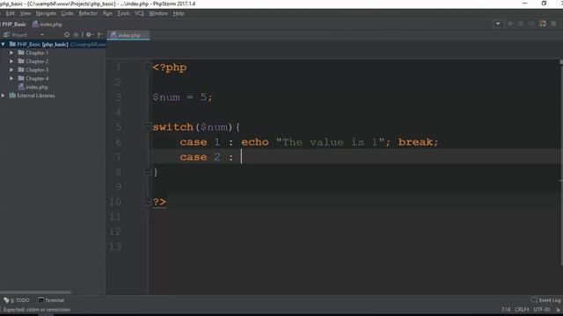The height and width of the screenshot is (316, 563).
Task: Click index.php breadcrumb in navigation bar
Action: point(48,25)
